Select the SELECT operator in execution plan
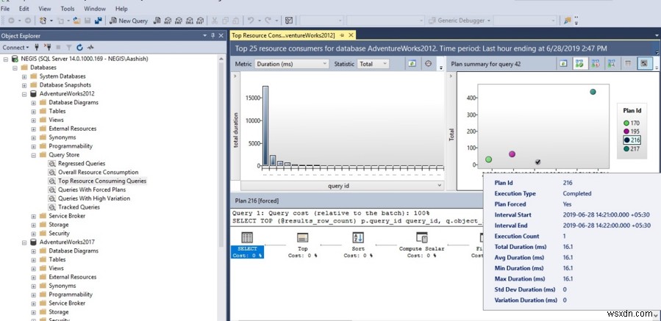Viewport: 661px width, 321px height. point(247,245)
